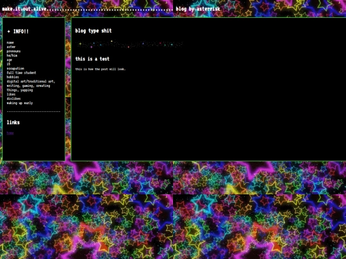346x259 pixels.
Task: Open the 'home' link under links
Action: pyautogui.click(x=10, y=133)
